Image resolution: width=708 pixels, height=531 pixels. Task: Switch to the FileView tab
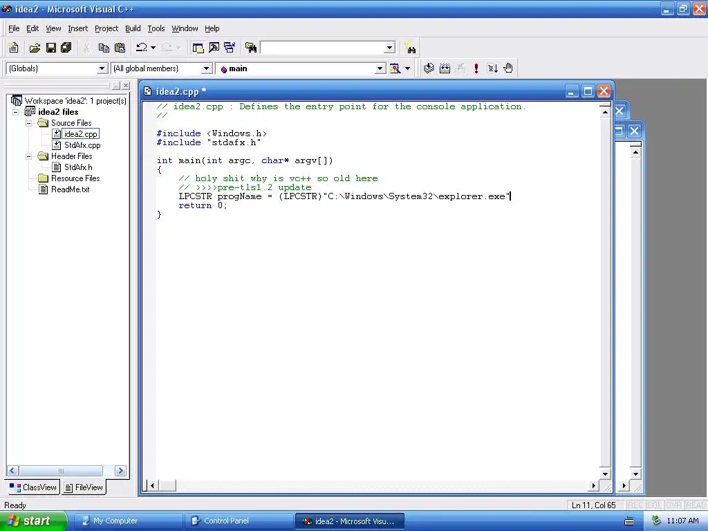coord(84,487)
